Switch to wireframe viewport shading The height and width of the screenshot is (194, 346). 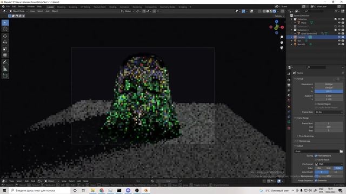[x=264, y=11]
